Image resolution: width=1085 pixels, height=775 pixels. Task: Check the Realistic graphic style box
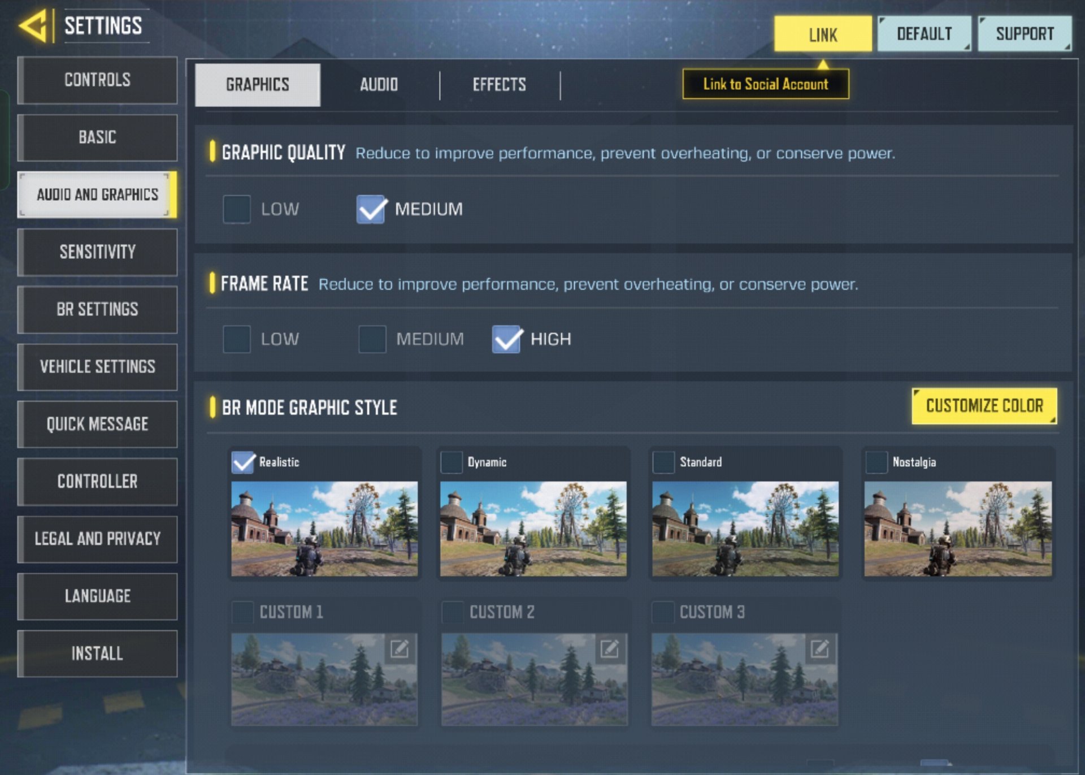[x=243, y=462]
